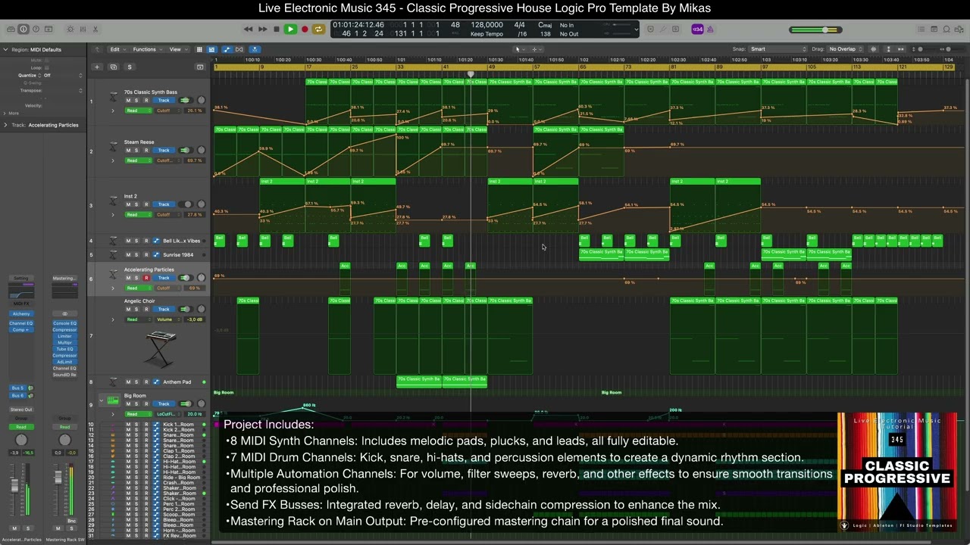
Task: Add a new track with plus button
Action: 97,67
